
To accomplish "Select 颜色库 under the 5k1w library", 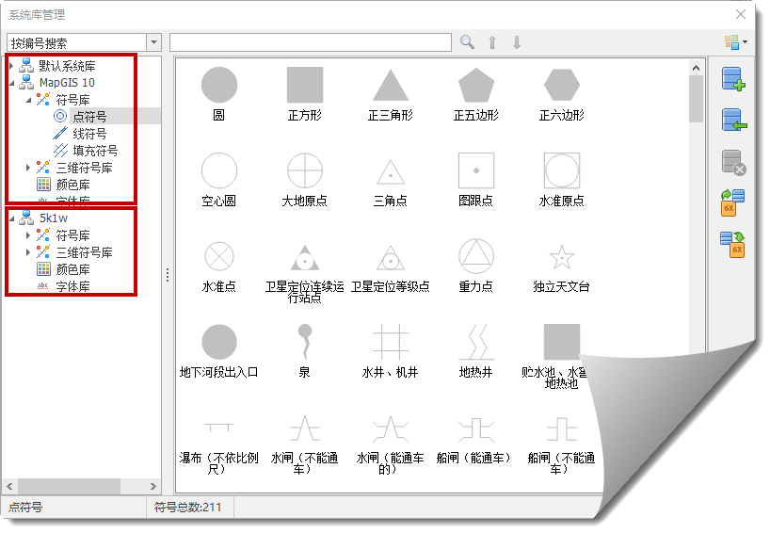I will pos(72,269).
